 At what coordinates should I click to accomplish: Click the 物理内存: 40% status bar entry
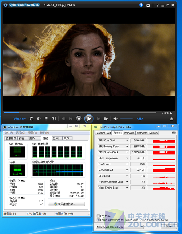64,214
